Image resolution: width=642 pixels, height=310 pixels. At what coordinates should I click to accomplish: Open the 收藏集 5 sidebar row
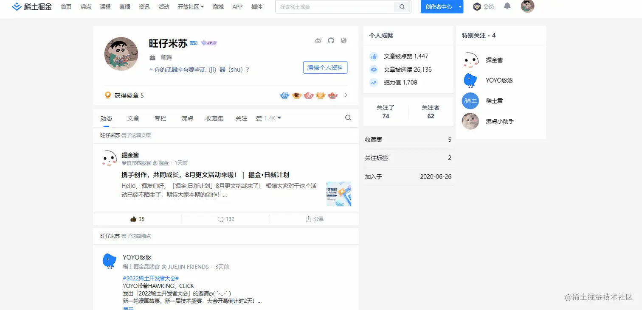point(408,140)
